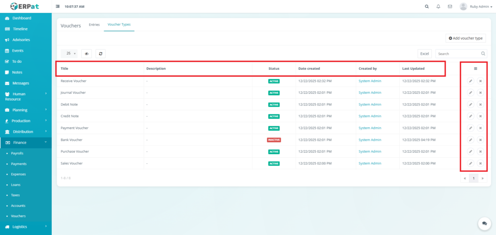Open the 25 rows per page dropdown
Image resolution: width=496 pixels, height=235 pixels.
pyautogui.click(x=71, y=54)
